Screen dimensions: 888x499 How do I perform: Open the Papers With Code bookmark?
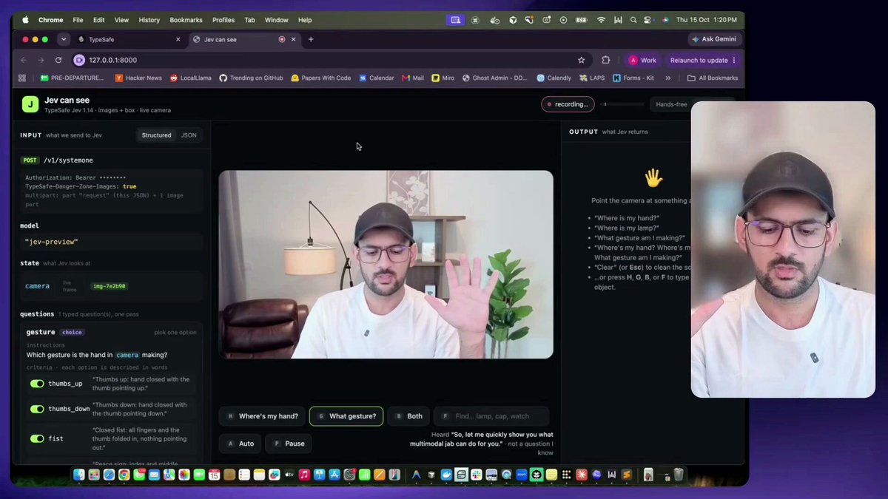[321, 78]
